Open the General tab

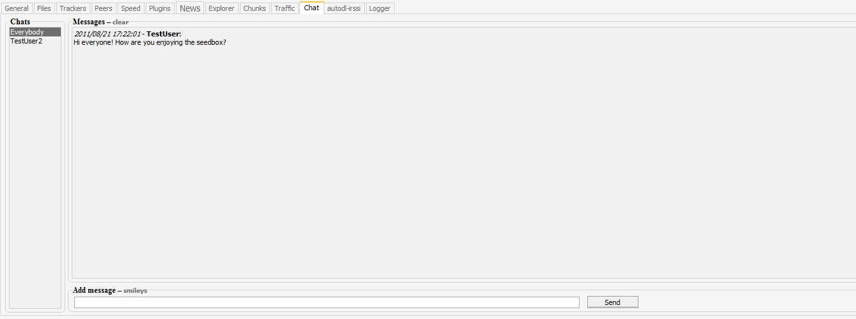(17, 8)
